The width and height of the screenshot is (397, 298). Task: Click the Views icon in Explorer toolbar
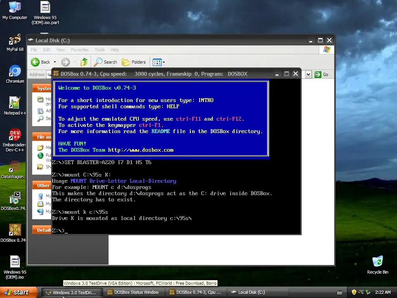157,62
